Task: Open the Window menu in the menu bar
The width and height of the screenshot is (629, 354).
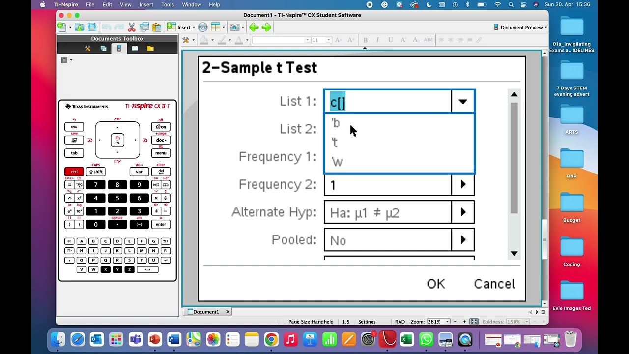Action: click(191, 4)
